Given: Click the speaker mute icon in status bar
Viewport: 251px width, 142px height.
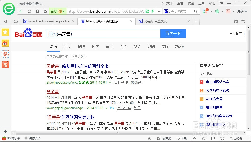Looking at the screenshot, I should click(x=222, y=138).
